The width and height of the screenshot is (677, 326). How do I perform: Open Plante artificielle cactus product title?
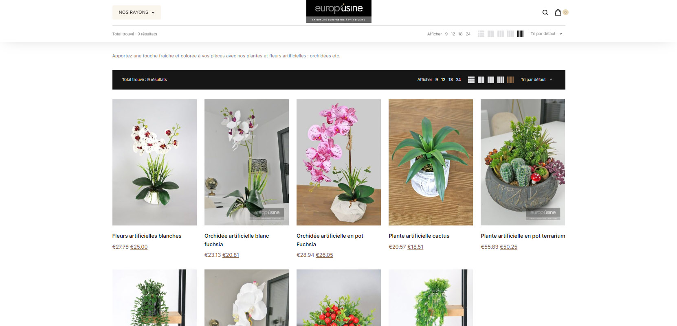(419, 236)
